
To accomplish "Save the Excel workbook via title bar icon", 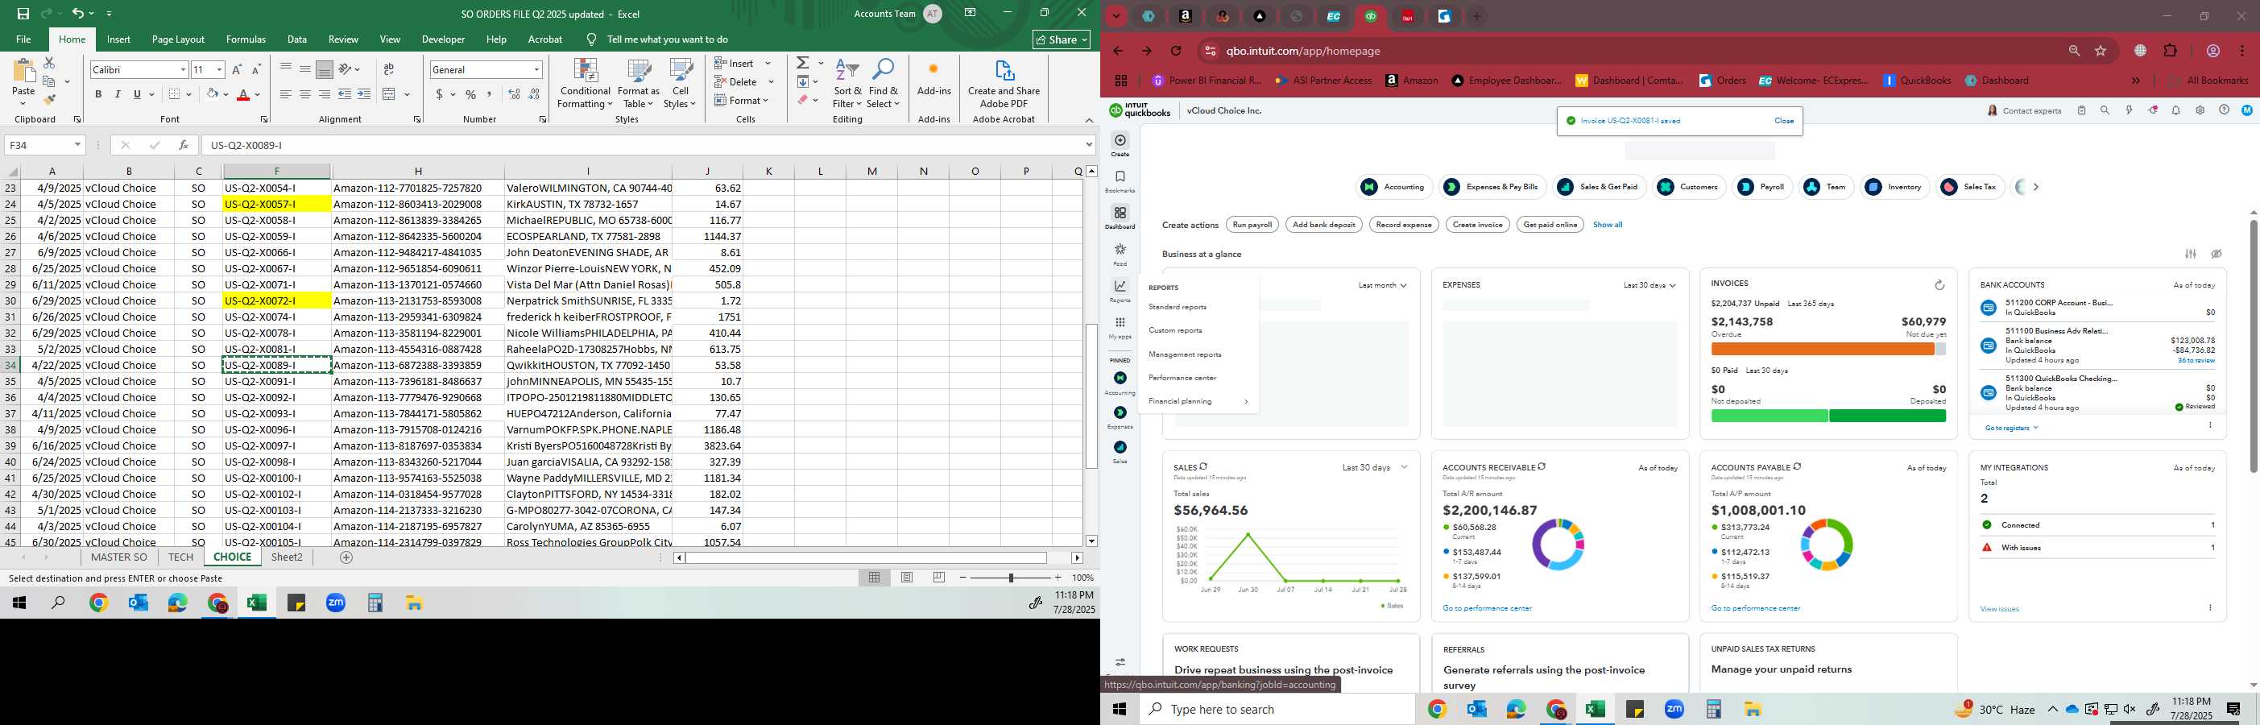I will point(23,13).
